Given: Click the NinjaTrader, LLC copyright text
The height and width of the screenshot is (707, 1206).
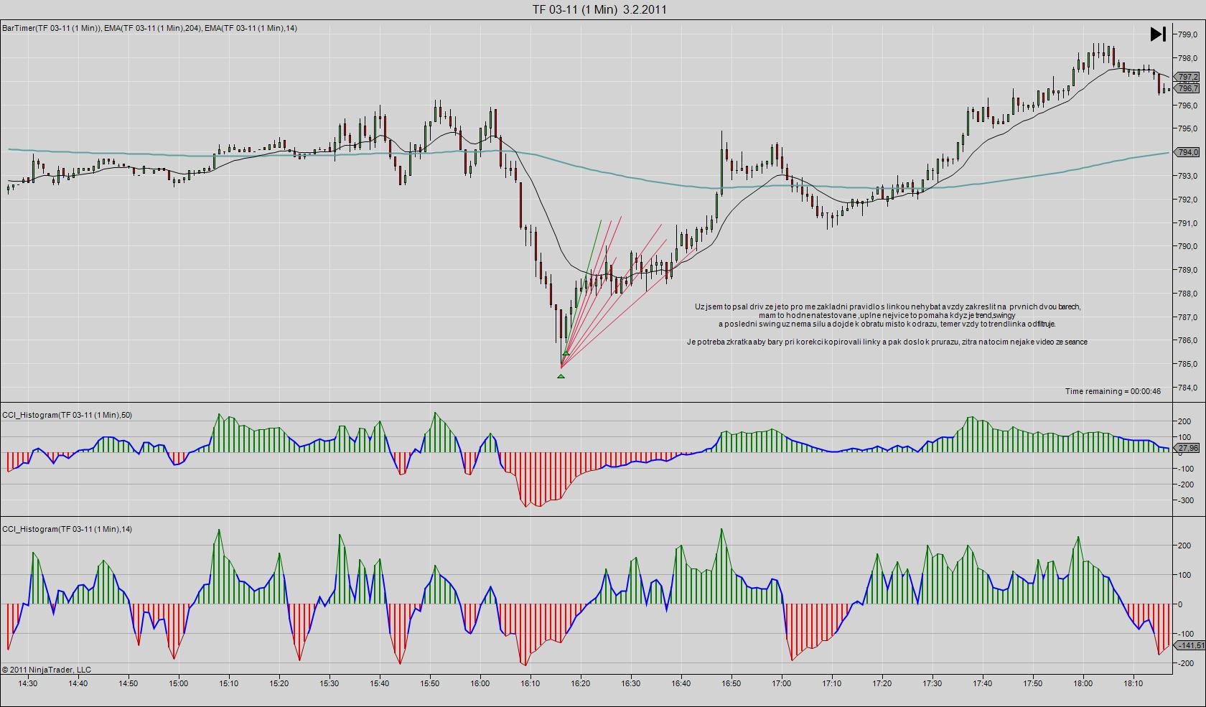Looking at the screenshot, I should (47, 670).
